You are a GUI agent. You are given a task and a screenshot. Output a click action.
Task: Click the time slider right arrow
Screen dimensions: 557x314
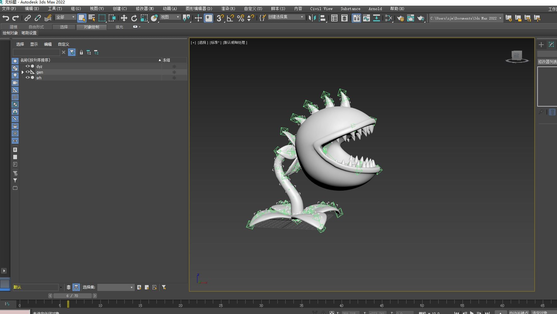95,296
